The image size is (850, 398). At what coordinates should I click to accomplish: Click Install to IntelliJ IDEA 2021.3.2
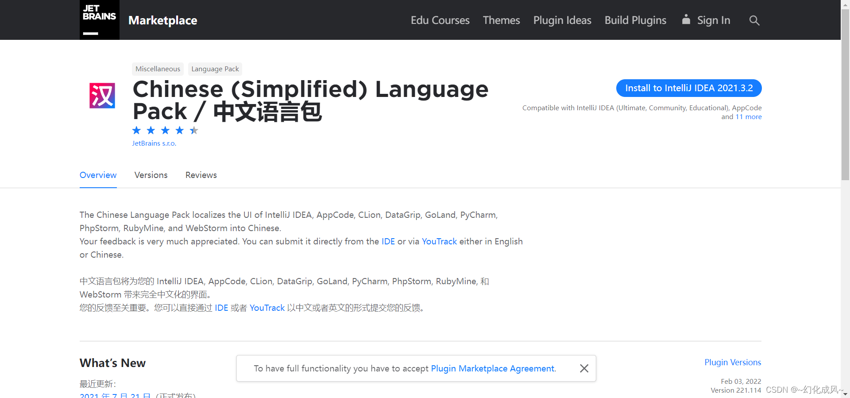tap(689, 88)
